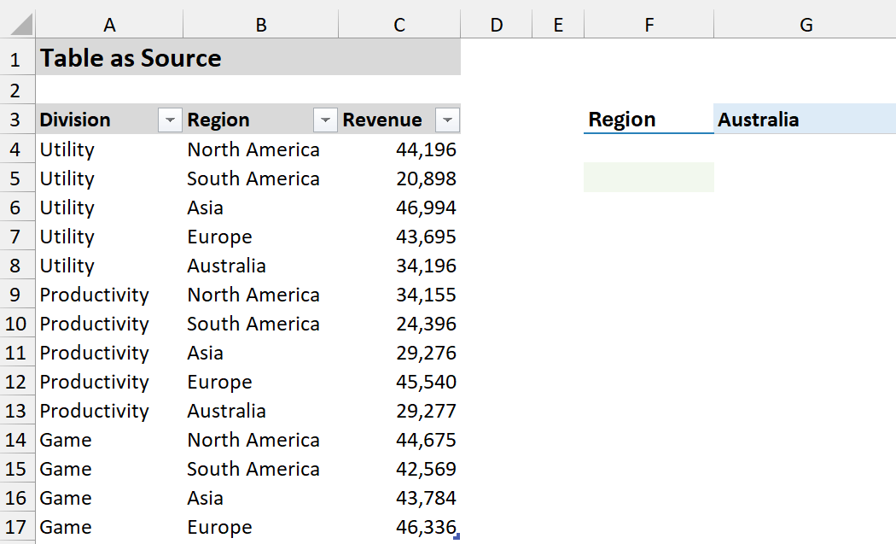Click the table resize handle at bottom corner
This screenshot has height=544, width=896.
click(x=458, y=536)
